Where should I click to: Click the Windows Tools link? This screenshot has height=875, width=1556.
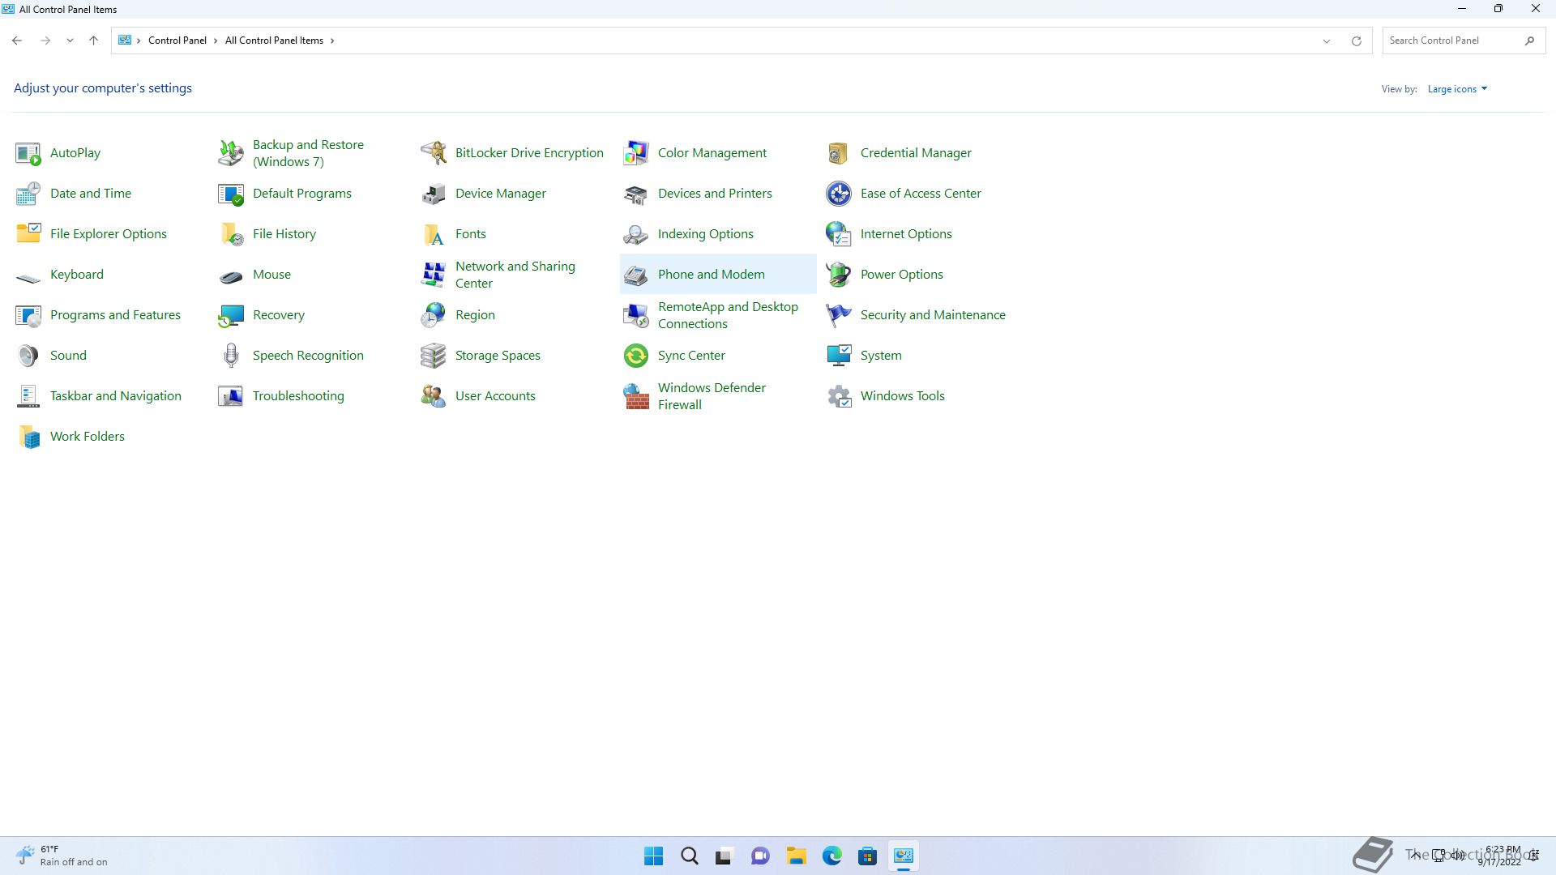pyautogui.click(x=902, y=396)
